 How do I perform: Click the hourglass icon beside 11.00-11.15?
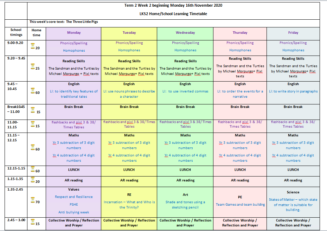tap(33, 124)
